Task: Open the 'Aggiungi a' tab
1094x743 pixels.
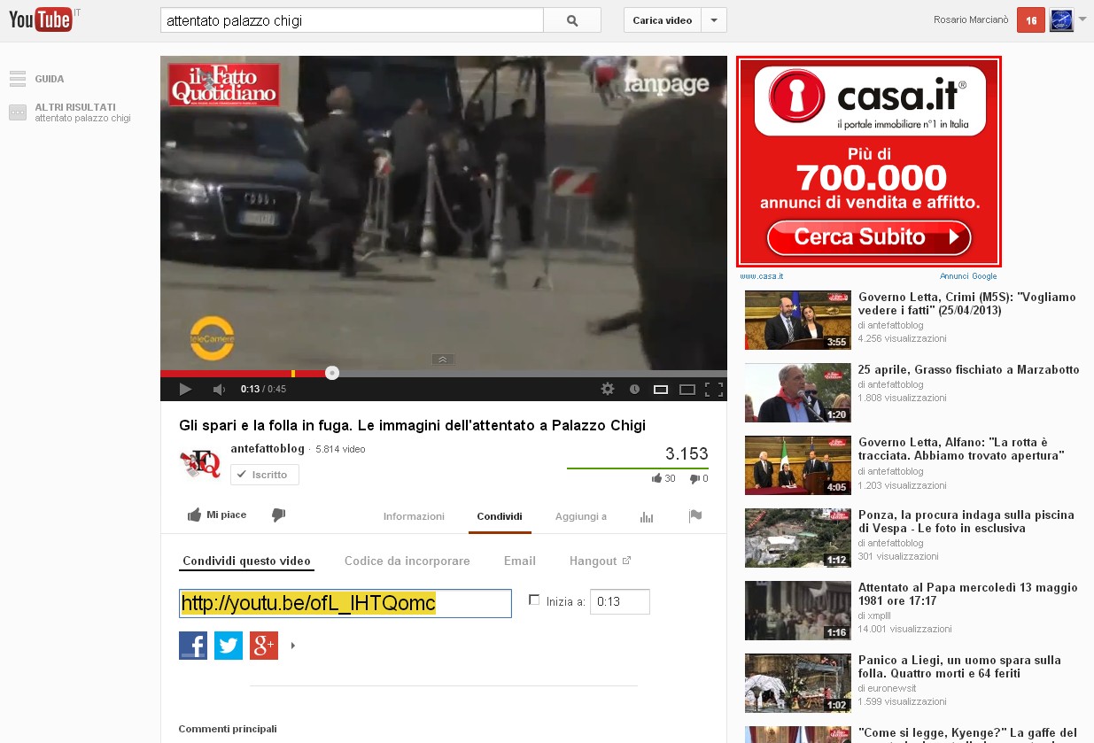Action: point(581,516)
